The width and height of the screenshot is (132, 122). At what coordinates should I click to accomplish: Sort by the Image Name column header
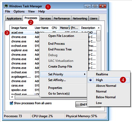point(19,28)
